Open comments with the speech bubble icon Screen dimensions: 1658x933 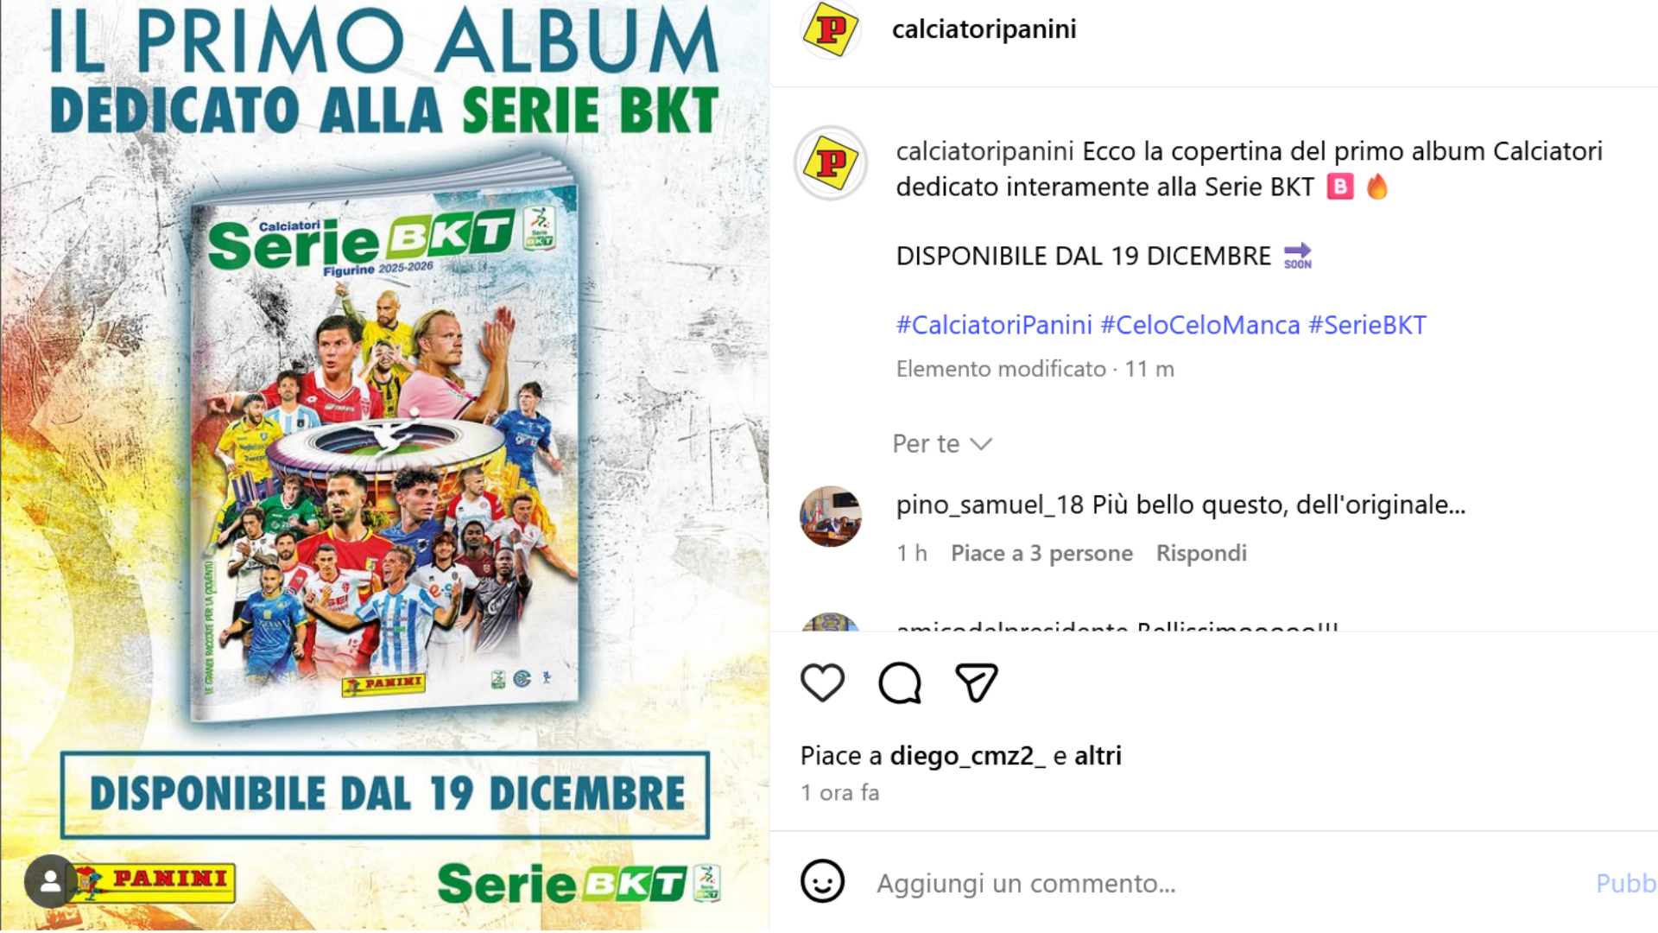tap(900, 683)
